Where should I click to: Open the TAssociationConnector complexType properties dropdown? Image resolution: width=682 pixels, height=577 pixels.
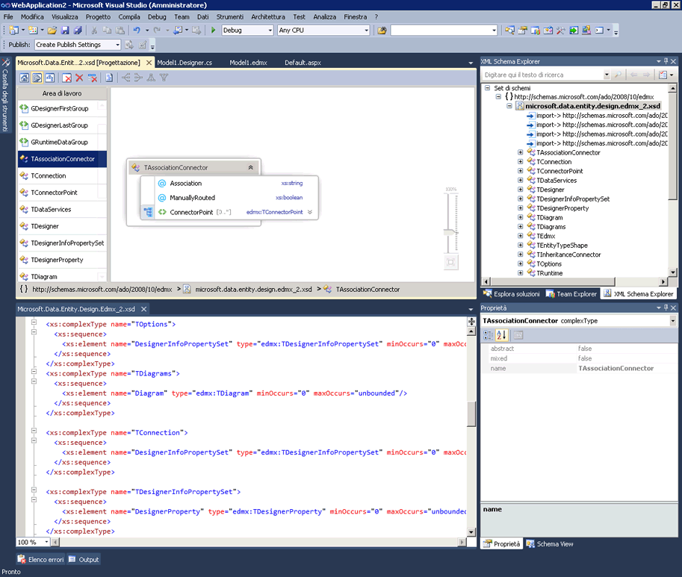[x=672, y=321]
